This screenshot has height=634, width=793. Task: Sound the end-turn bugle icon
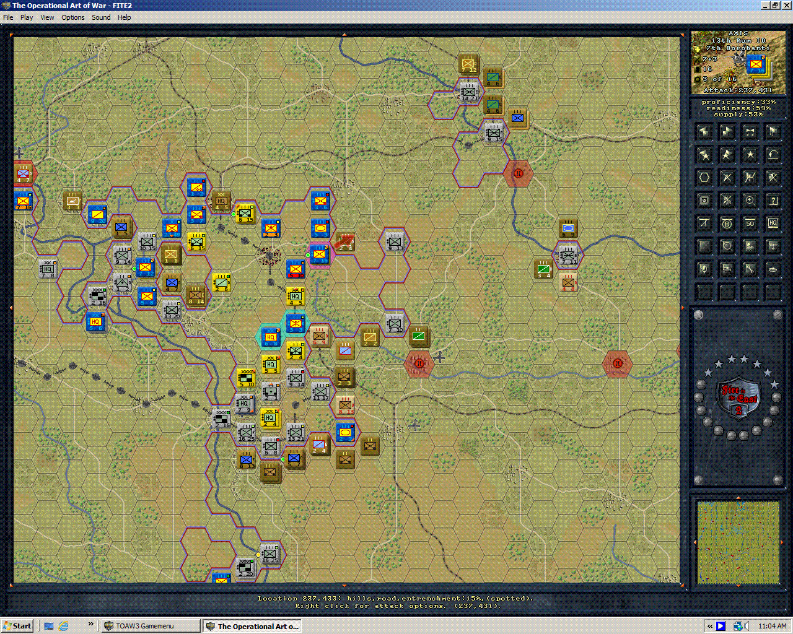[749, 131]
